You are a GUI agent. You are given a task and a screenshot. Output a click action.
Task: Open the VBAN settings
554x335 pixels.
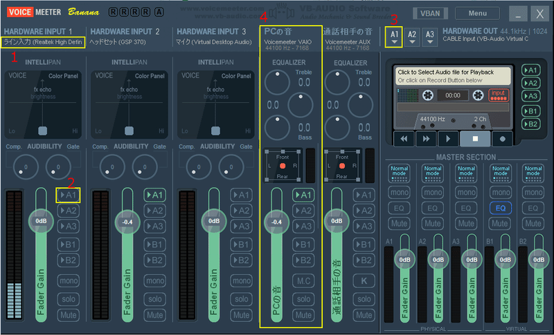pos(430,13)
